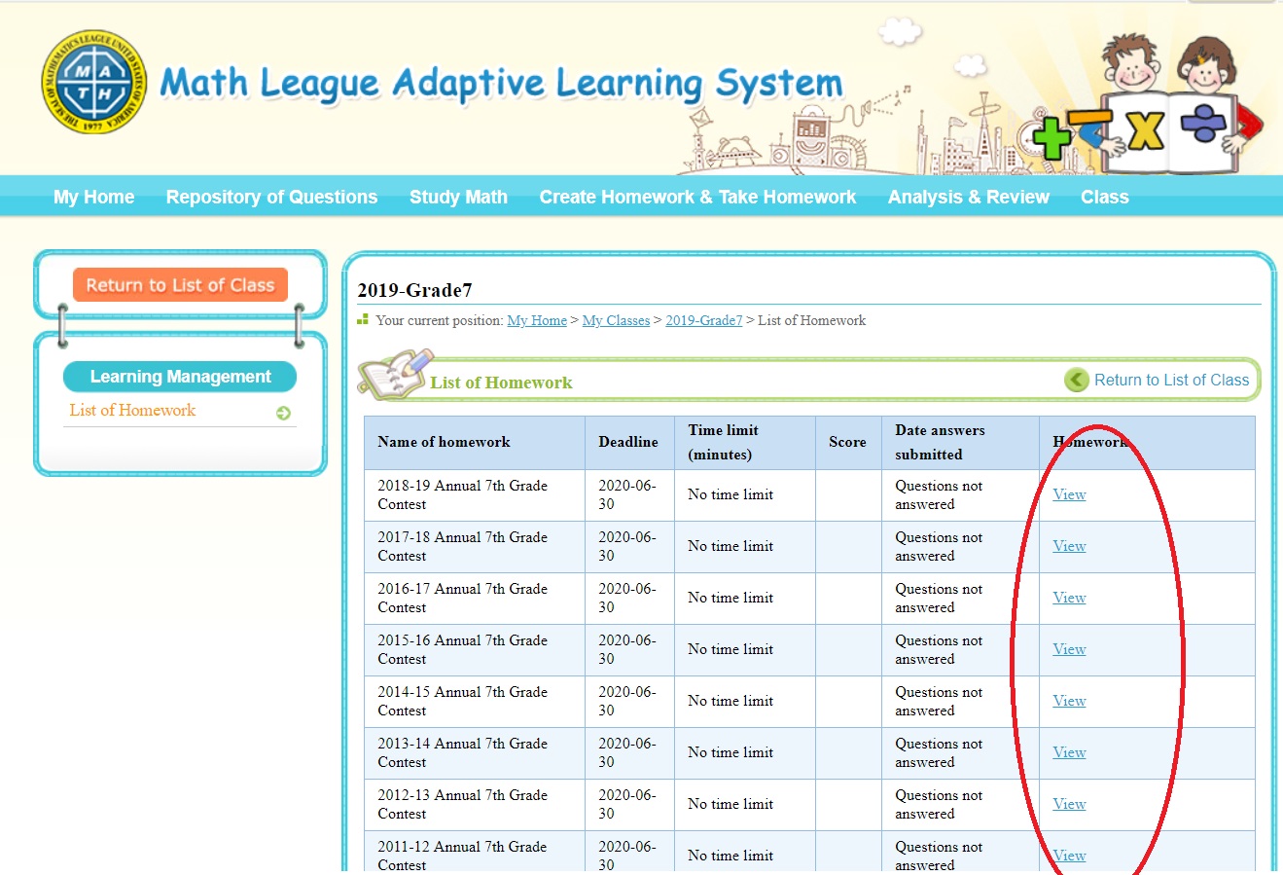Open the 2019-Grade7 breadcrumb link

point(703,320)
